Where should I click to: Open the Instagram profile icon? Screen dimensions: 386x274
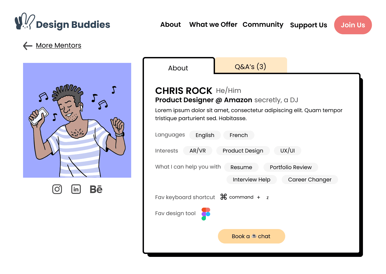coord(57,189)
